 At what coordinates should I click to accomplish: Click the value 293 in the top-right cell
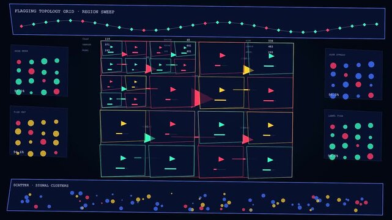coord(270,52)
